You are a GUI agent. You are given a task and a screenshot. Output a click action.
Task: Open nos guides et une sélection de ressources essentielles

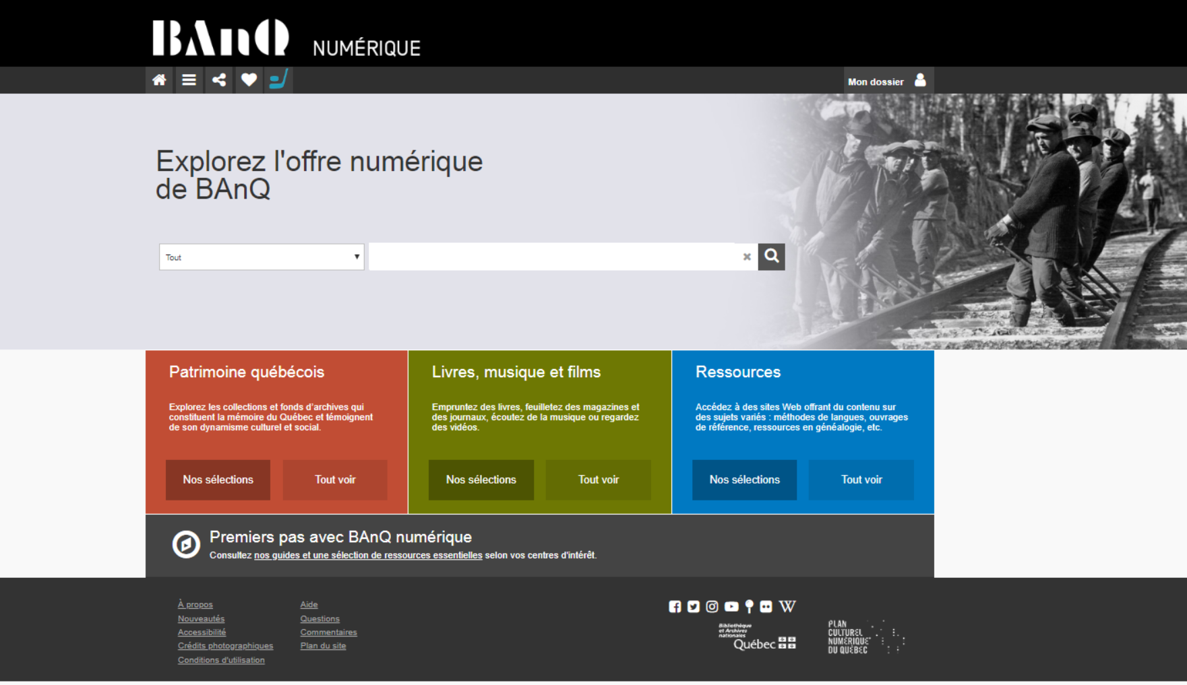tap(367, 555)
